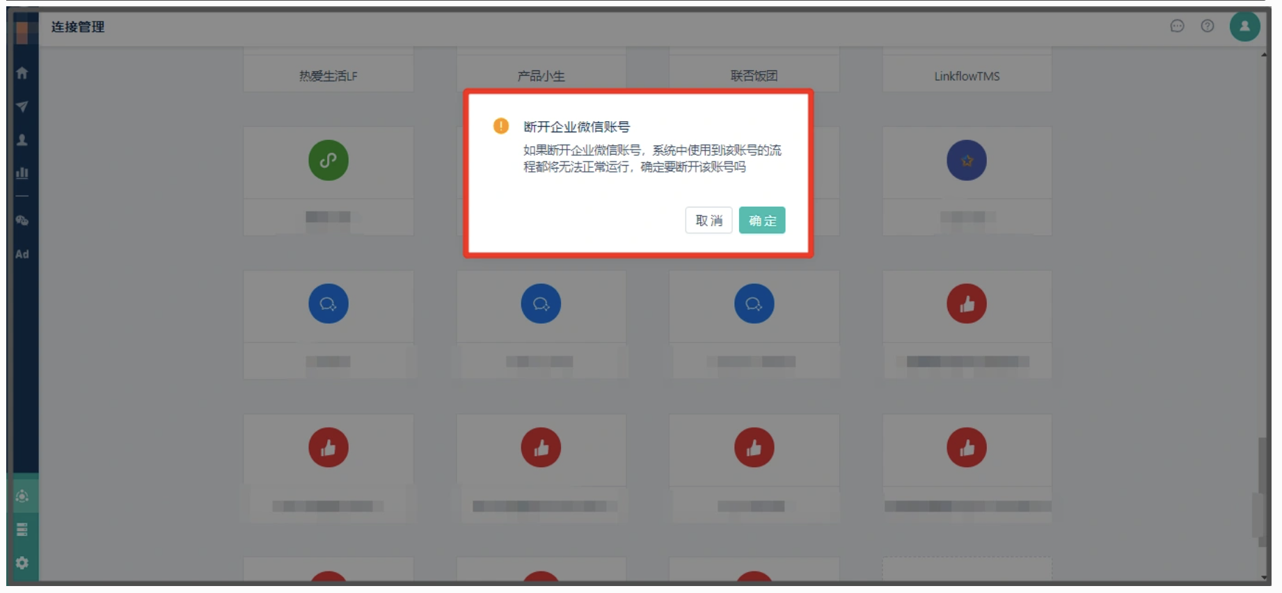Open the chat message icon in header

pos(1177,26)
